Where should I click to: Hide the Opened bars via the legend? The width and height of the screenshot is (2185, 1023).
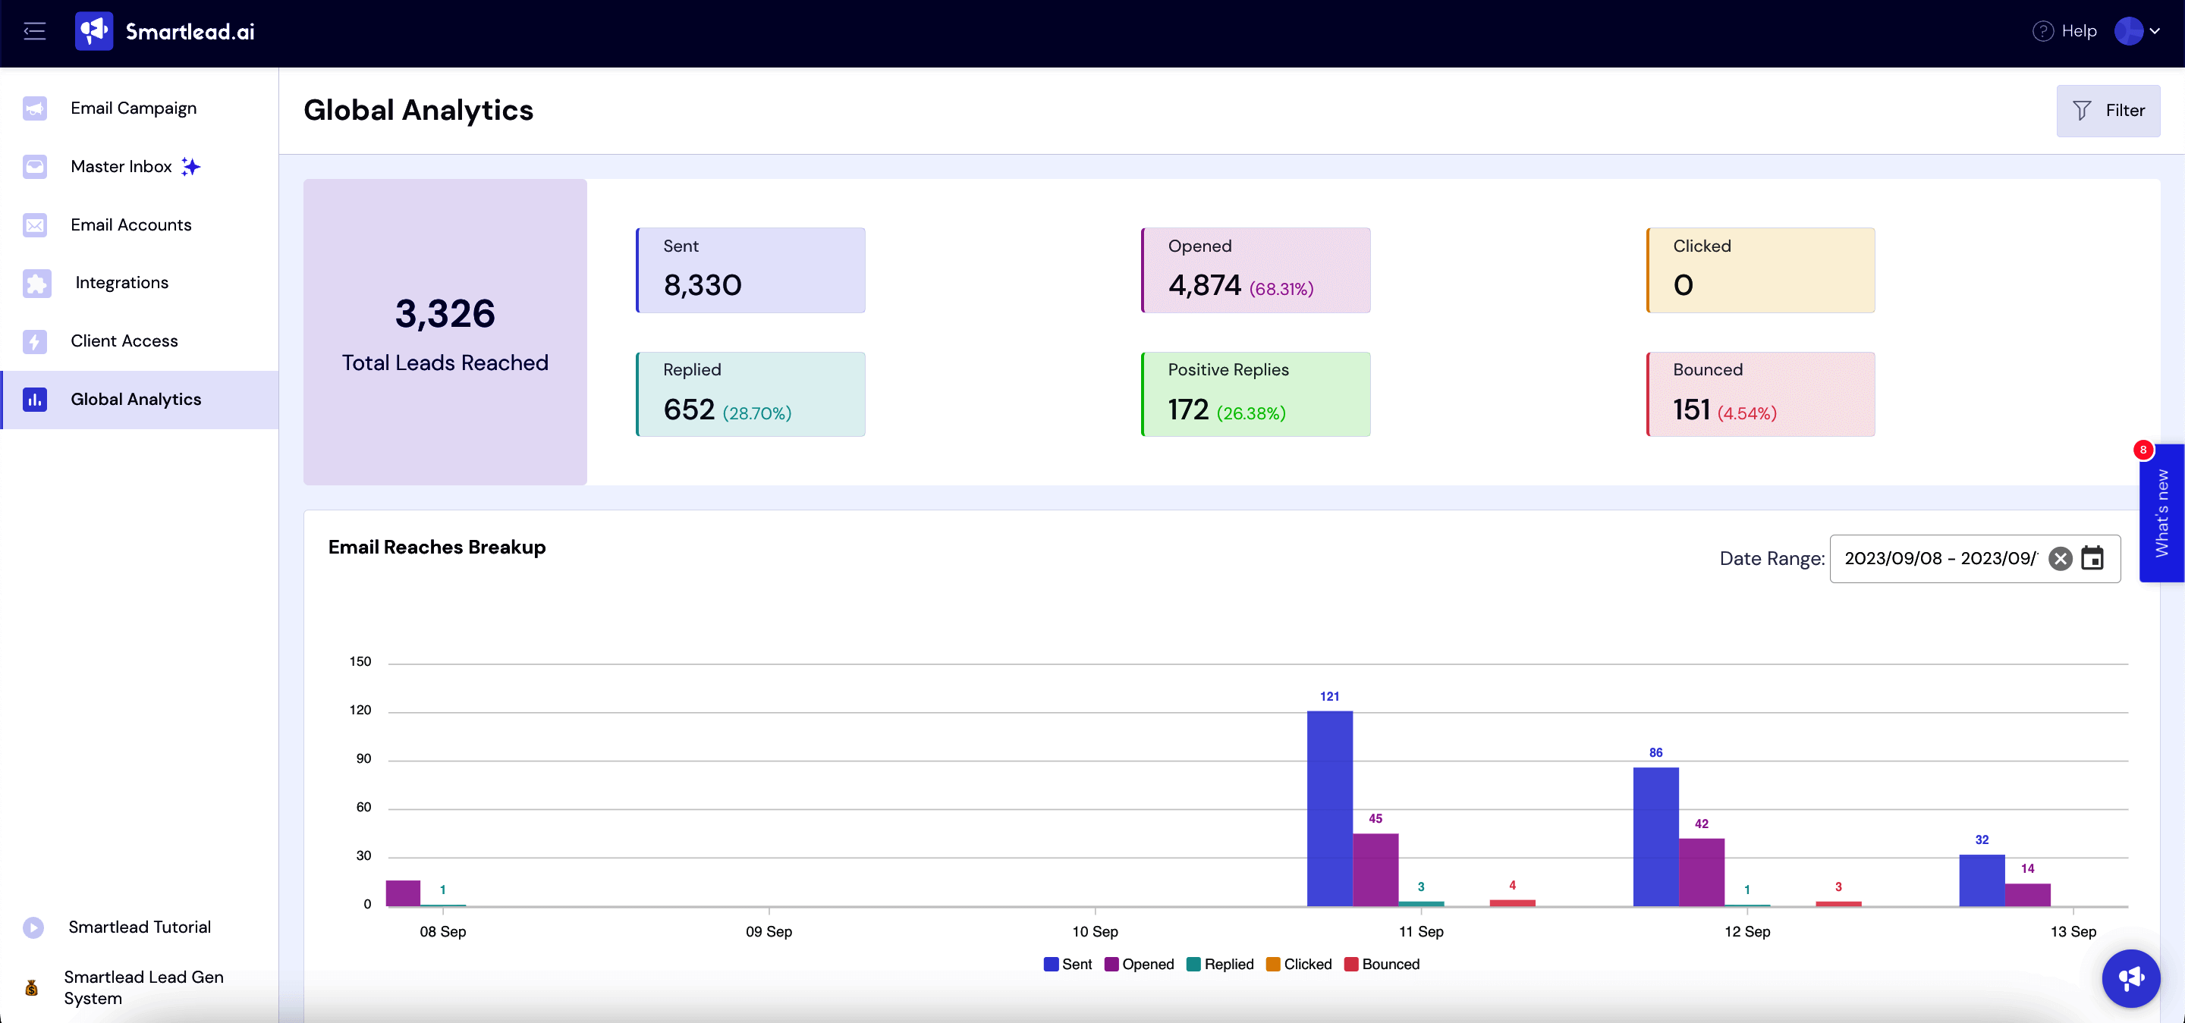point(1140,965)
